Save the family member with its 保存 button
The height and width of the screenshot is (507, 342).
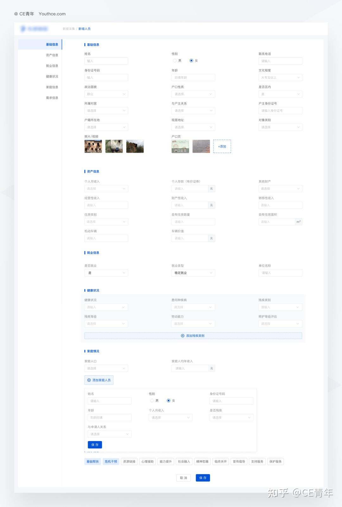[x=95, y=445]
